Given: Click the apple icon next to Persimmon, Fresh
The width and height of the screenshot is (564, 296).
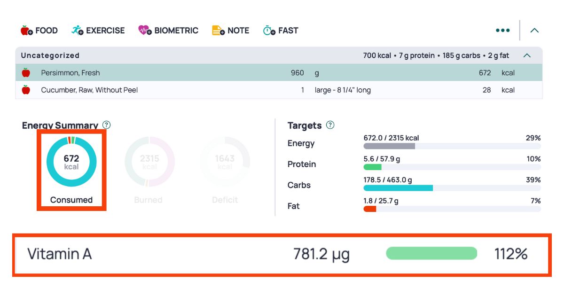Looking at the screenshot, I should click(x=26, y=72).
